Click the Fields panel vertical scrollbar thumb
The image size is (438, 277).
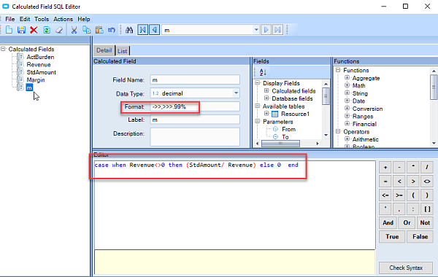(x=326, y=96)
